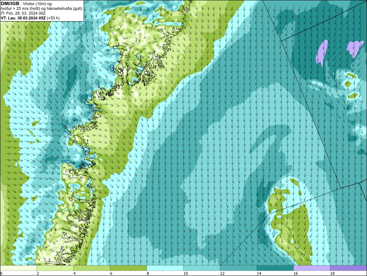Click 'VT: Lau. 30.03.2024 05Z' valid time

click(23, 18)
